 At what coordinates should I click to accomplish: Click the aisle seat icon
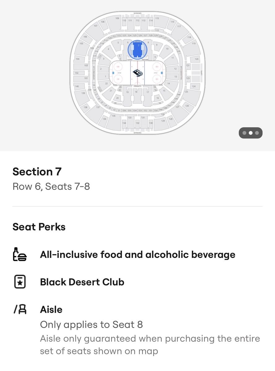20,309
